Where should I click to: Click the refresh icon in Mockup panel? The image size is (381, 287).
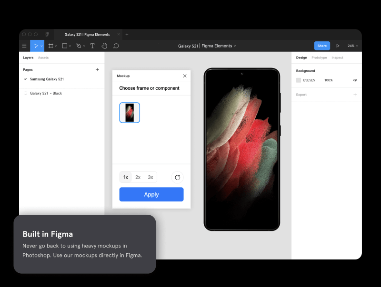[x=177, y=177]
